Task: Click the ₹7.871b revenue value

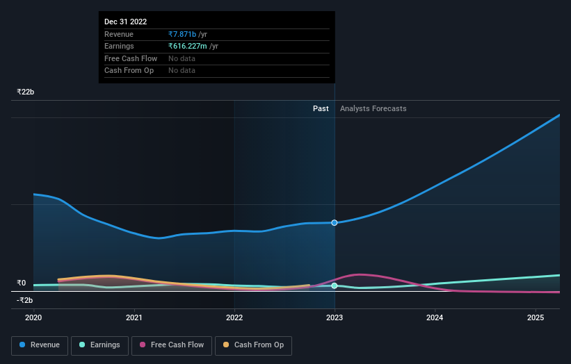Action: click(x=182, y=34)
